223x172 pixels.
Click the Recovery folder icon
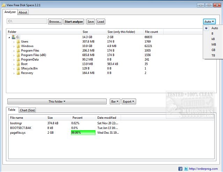[18, 73]
